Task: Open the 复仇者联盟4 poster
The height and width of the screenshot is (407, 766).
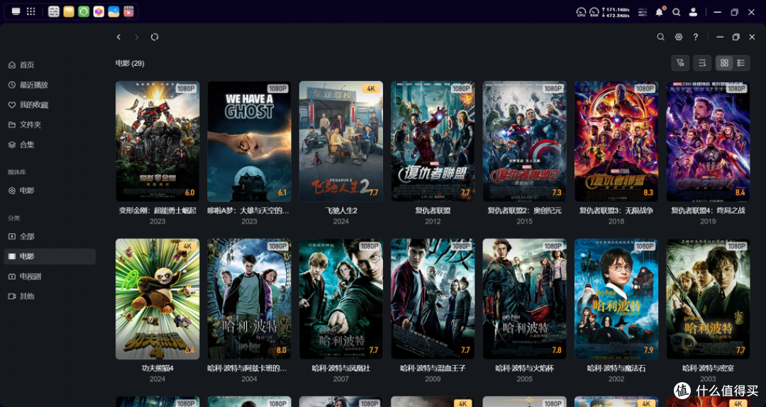Action: click(x=708, y=141)
